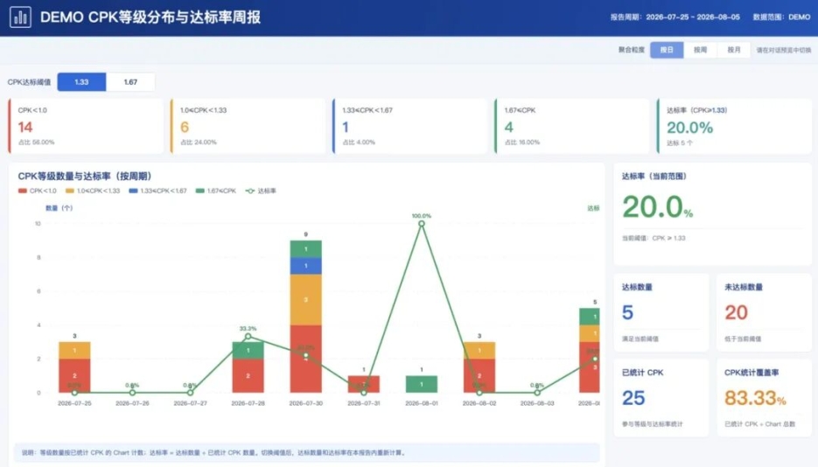The image size is (818, 467).
Task: Click the bar chart logo icon in header
Action: (20, 17)
